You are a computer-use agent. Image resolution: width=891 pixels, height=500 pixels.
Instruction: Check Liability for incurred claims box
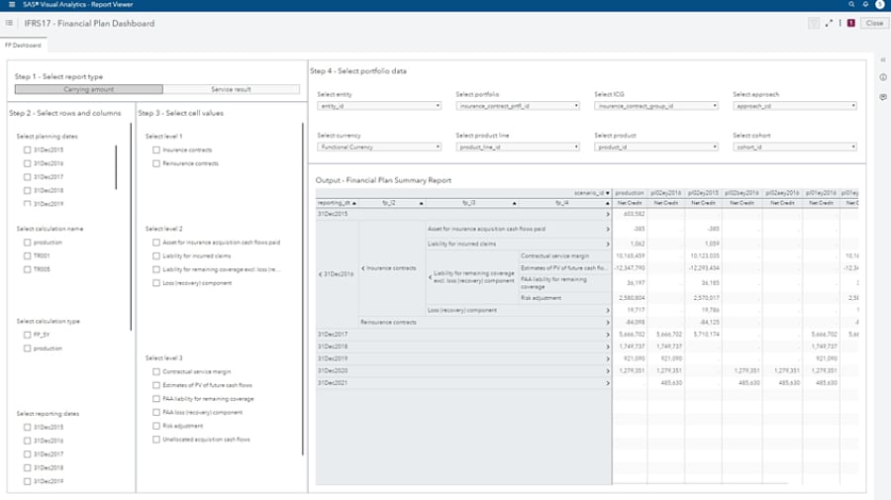click(x=155, y=255)
